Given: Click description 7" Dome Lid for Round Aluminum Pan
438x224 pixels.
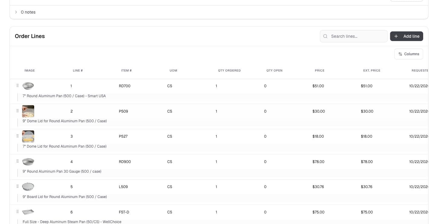Looking at the screenshot, I should (x=64, y=146).
